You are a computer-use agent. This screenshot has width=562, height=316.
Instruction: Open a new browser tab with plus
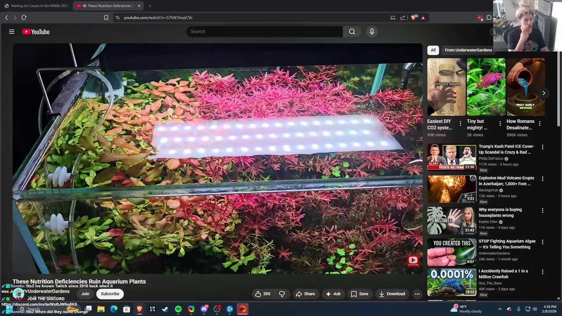[150, 6]
